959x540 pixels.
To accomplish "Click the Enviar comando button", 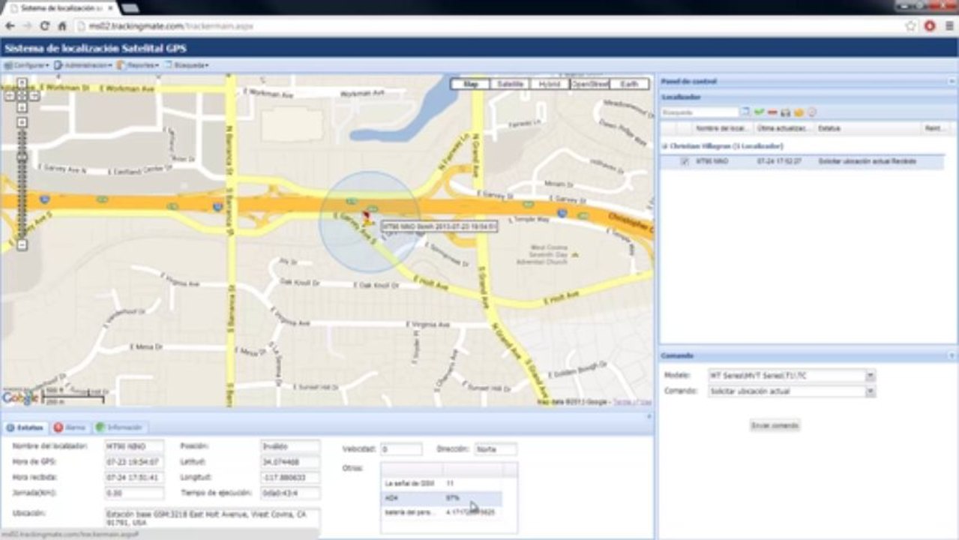I will (775, 425).
